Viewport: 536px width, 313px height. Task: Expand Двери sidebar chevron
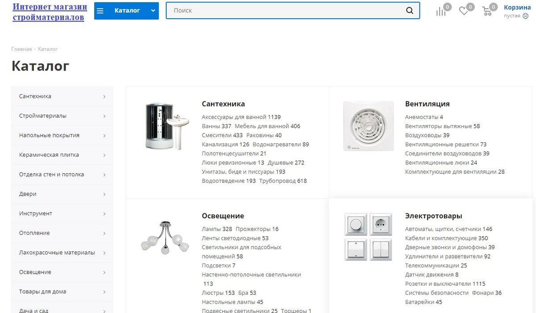pyautogui.click(x=104, y=194)
